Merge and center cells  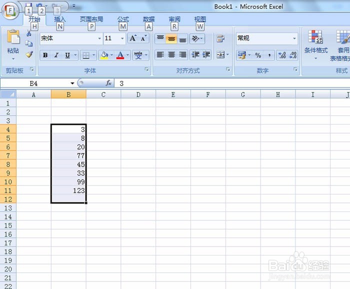[x=220, y=54]
